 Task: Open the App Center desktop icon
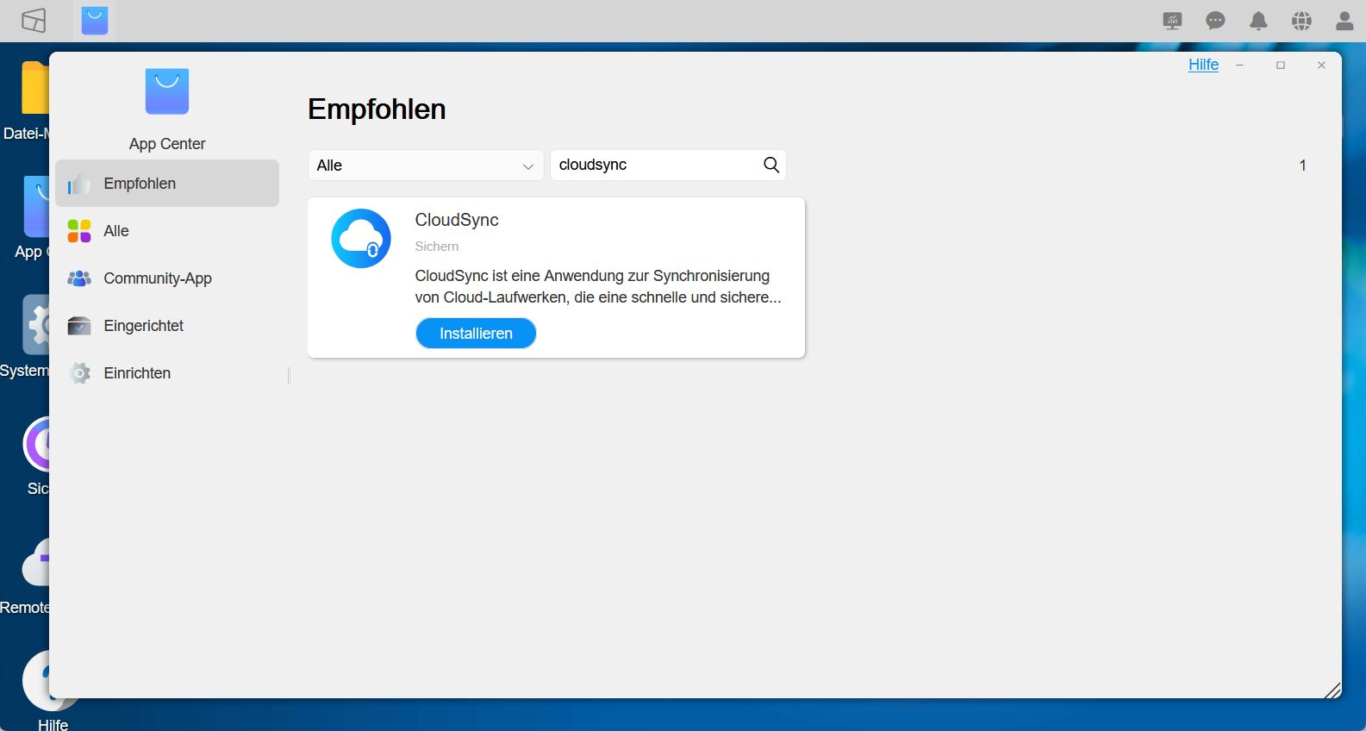(x=36, y=207)
